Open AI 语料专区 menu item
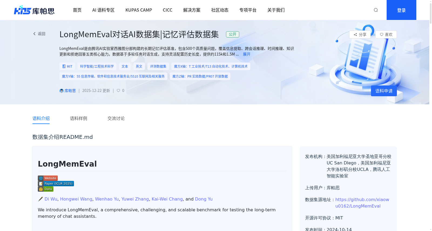The height and width of the screenshot is (231, 432). tap(103, 10)
